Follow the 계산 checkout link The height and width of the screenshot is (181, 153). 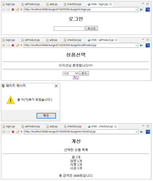click(x=76, y=77)
